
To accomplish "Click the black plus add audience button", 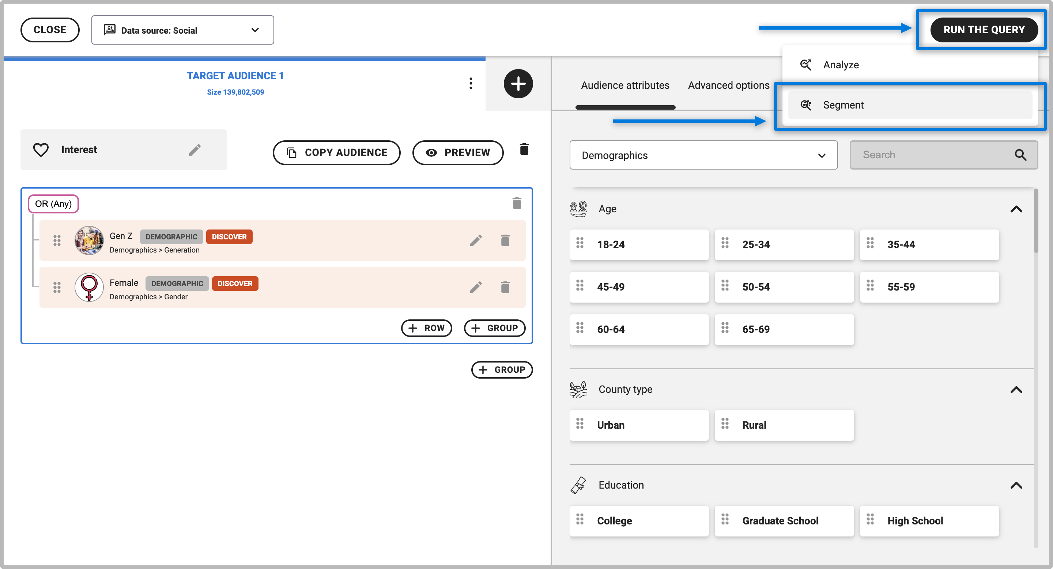I will [x=518, y=84].
